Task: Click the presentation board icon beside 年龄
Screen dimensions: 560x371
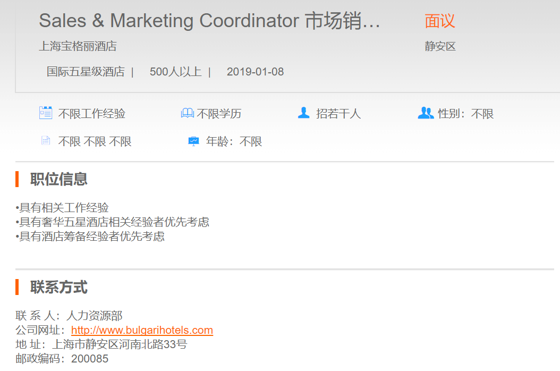Action: tap(193, 141)
